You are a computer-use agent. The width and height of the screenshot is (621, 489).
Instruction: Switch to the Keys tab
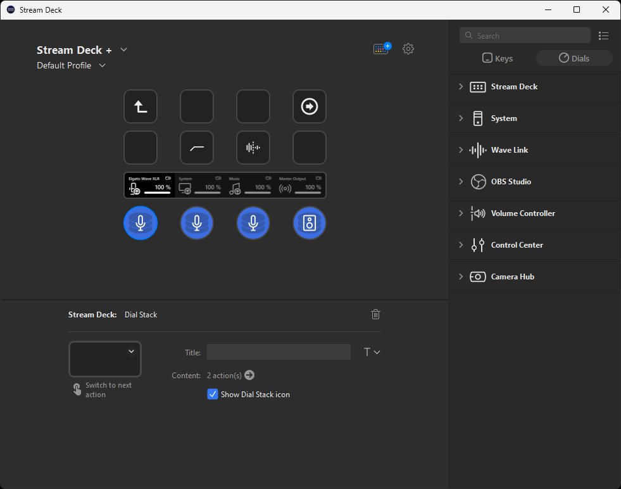coord(498,58)
